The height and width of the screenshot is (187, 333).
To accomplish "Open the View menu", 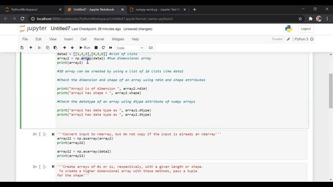I will pyautogui.click(x=53, y=39).
